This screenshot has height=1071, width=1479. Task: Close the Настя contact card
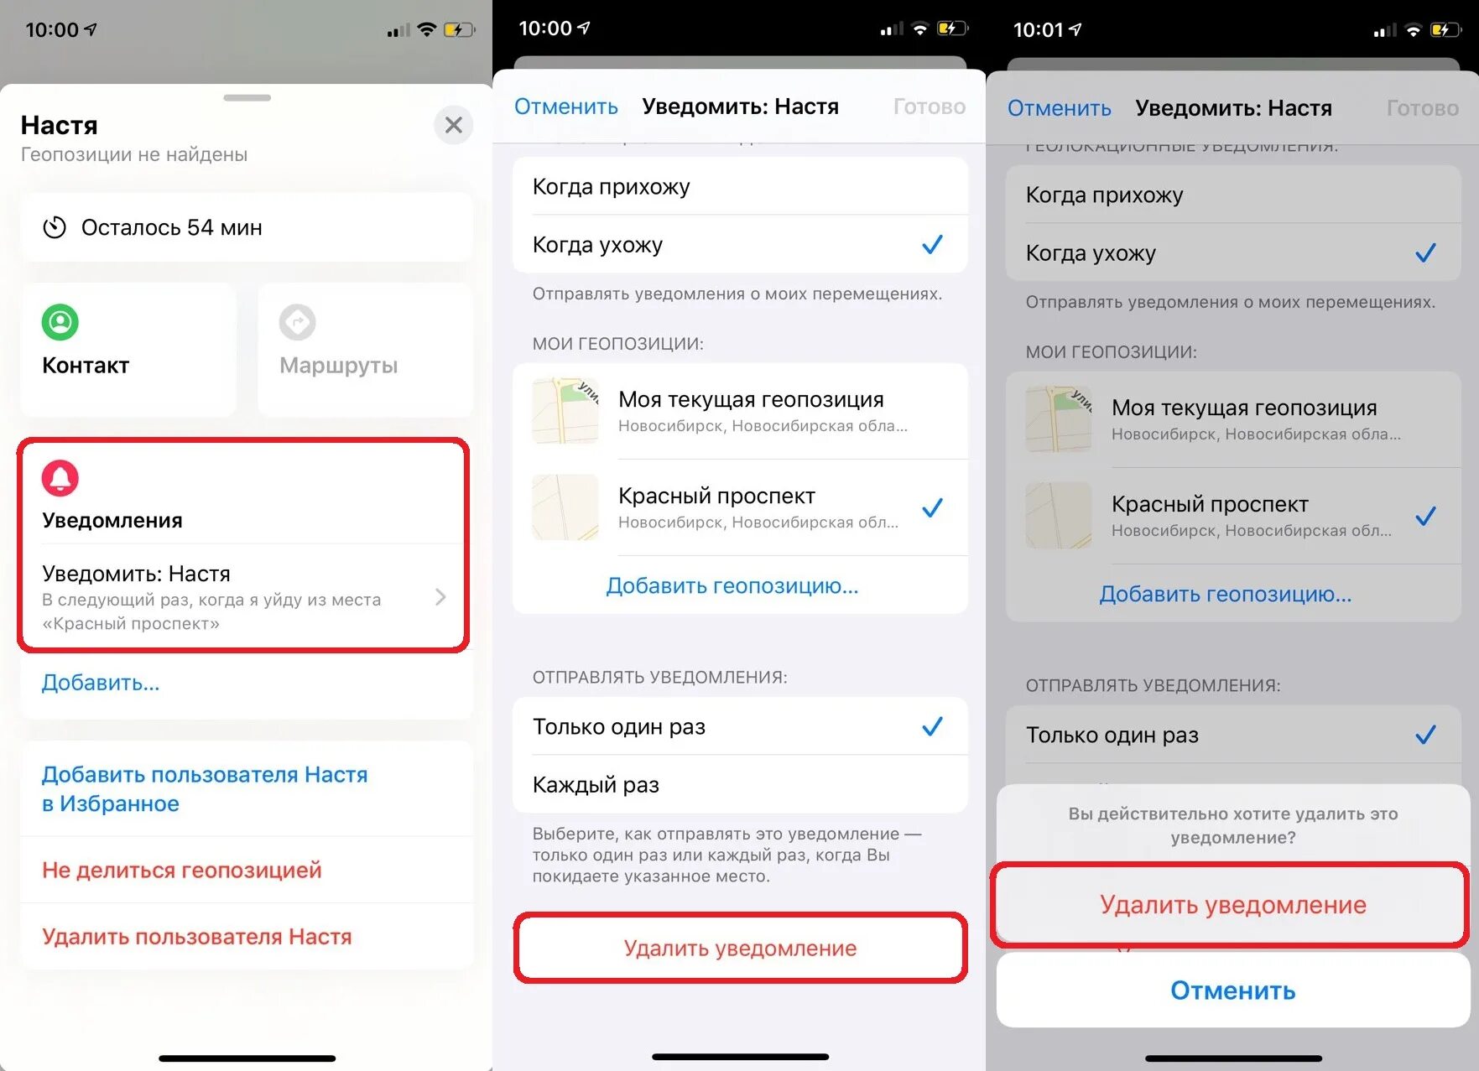click(454, 126)
